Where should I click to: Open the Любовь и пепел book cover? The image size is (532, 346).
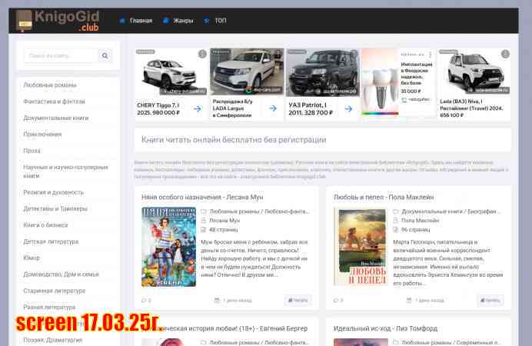[360, 246]
